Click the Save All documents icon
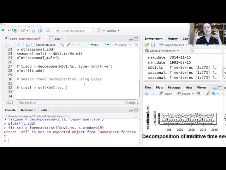 (40, 30)
